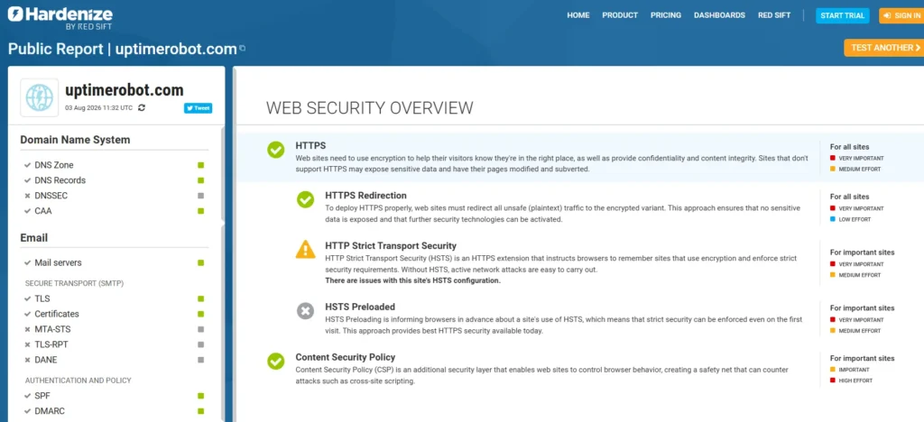The image size is (924, 422).
Task: Click the HSTS Preloaded heading
Action: click(x=360, y=307)
